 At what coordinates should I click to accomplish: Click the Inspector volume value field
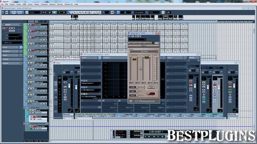[x=15, y=35]
